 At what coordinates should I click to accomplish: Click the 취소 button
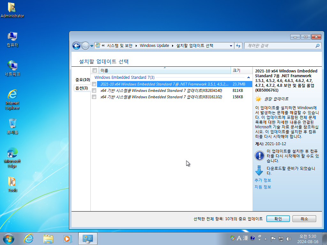pos(304,219)
